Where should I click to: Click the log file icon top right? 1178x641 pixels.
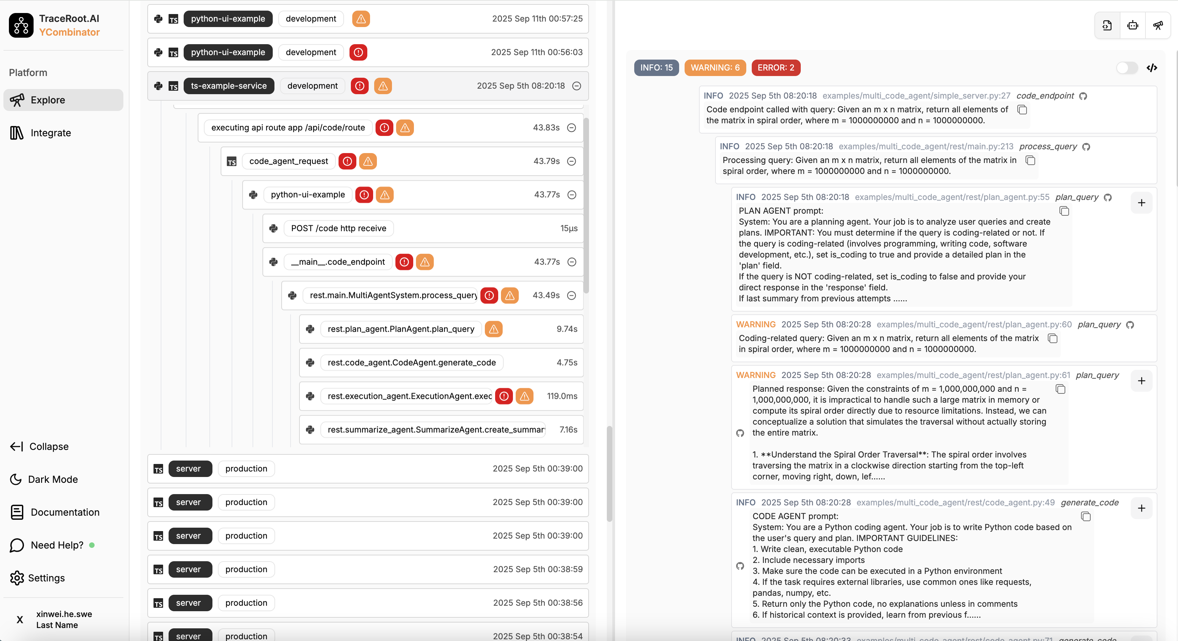click(1107, 26)
